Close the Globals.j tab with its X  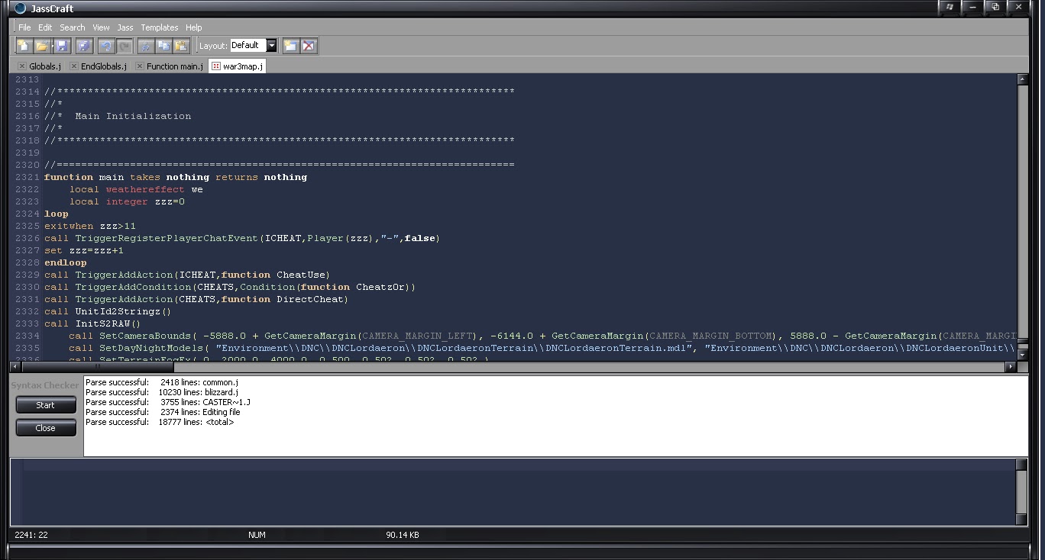pyautogui.click(x=21, y=66)
